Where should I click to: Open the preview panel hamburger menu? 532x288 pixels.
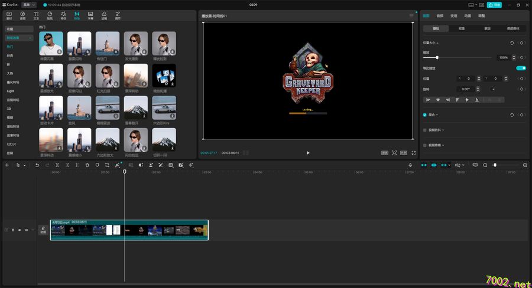[411, 16]
